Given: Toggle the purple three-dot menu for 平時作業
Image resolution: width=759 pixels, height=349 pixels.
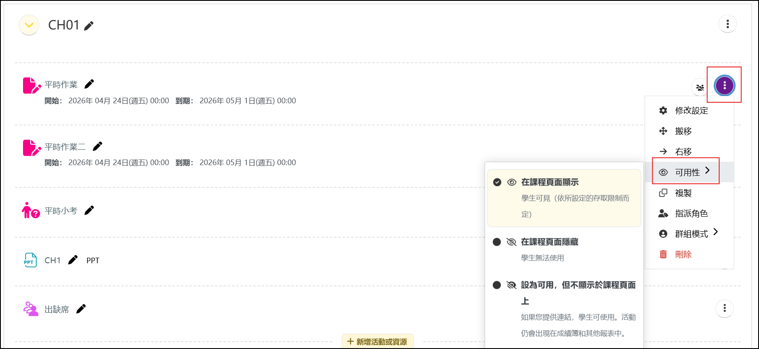Looking at the screenshot, I should coord(724,85).
